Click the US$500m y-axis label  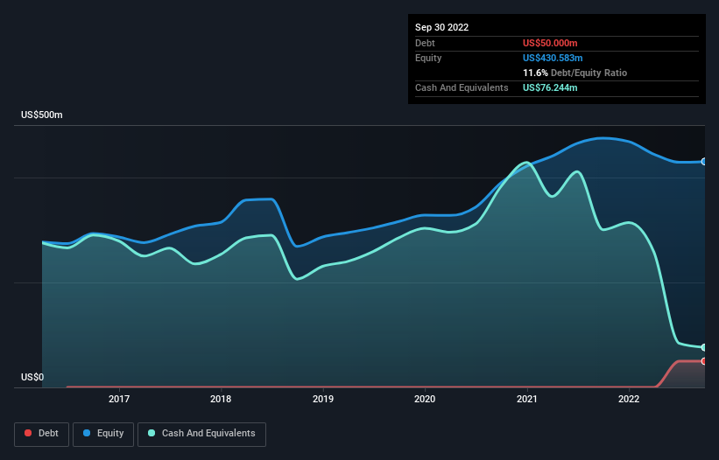pos(42,115)
